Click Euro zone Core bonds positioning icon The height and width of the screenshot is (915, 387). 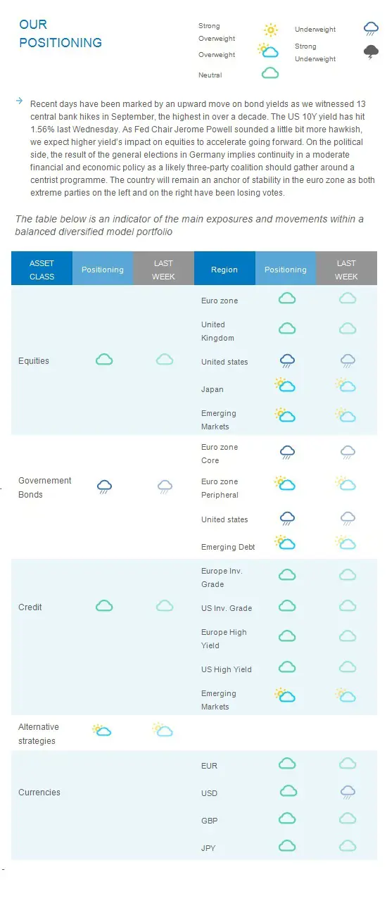click(x=286, y=453)
